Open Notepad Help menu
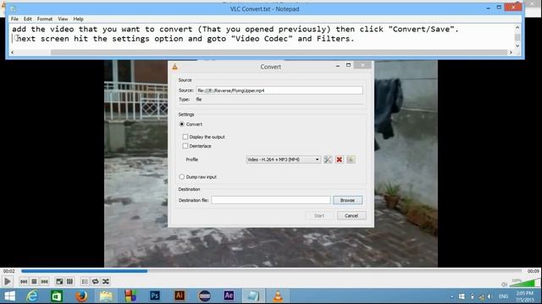The image size is (542, 304). tap(78, 19)
